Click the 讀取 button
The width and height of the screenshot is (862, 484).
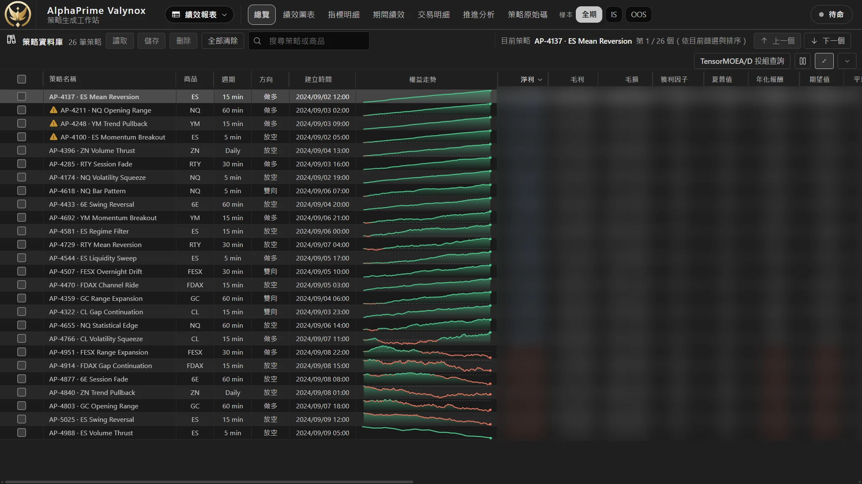(120, 41)
